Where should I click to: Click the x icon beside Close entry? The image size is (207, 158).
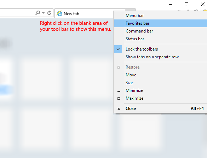coord(119,109)
